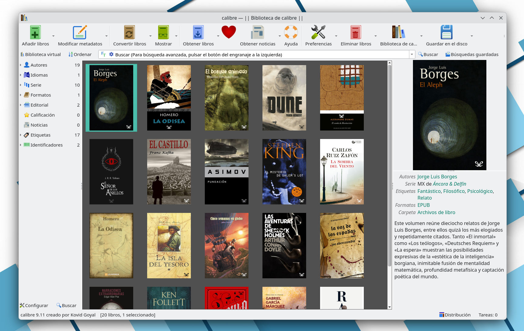The width and height of the screenshot is (524, 331).
Task: Click the Calificación star icon
Action: coord(27,115)
